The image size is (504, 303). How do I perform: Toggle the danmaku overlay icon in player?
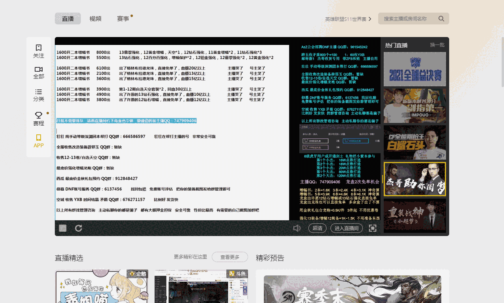tap(62, 228)
